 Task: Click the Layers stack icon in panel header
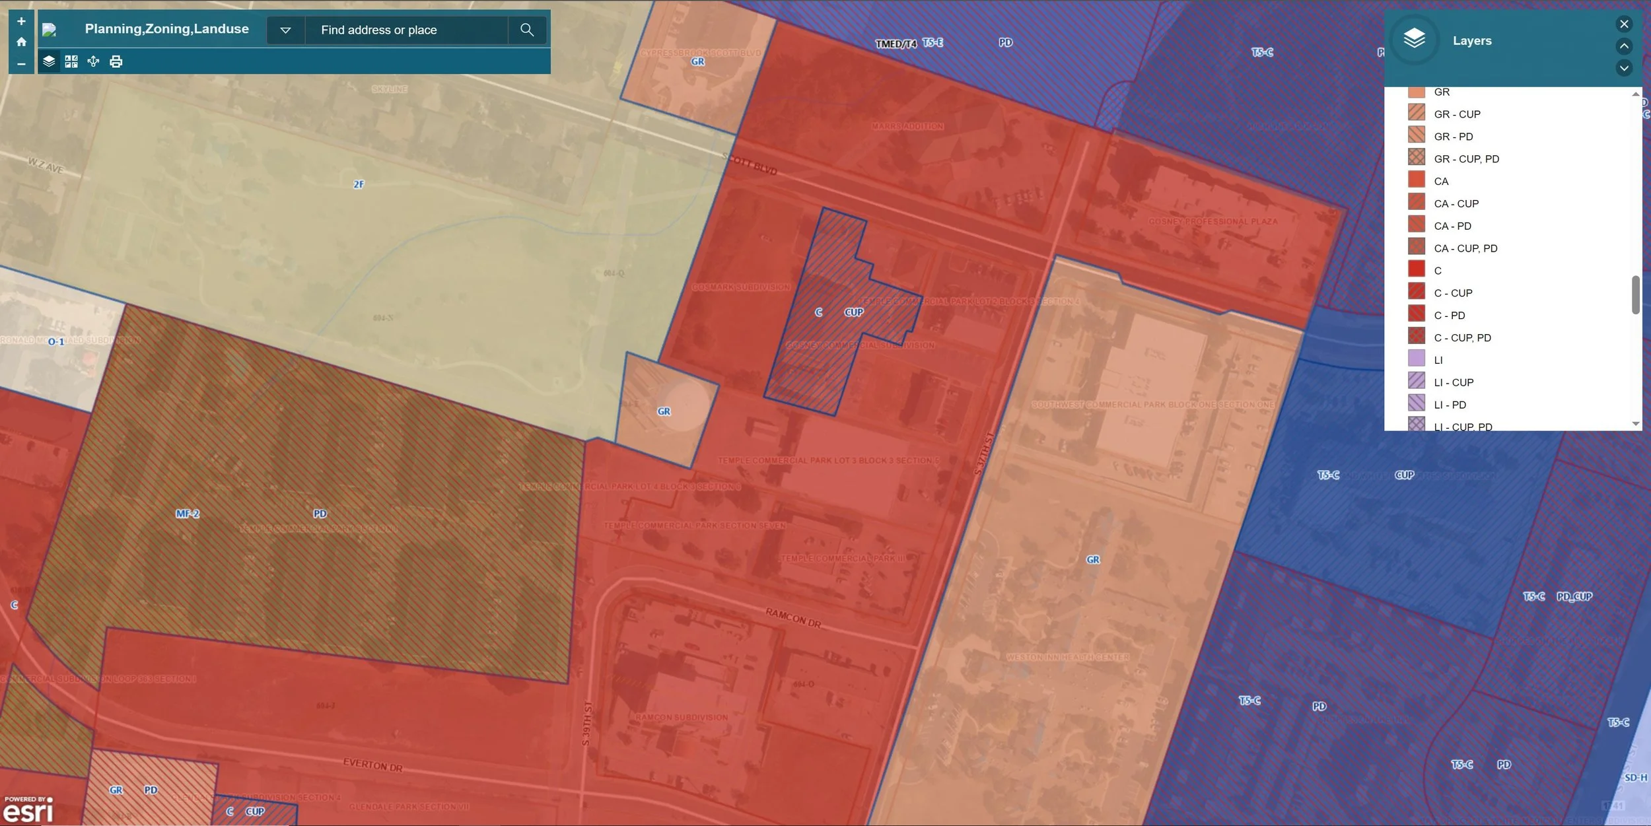pos(1414,40)
